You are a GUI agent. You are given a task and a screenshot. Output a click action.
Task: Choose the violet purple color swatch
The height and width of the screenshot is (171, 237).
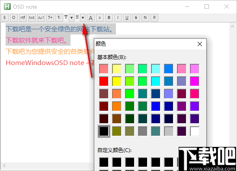195,106
